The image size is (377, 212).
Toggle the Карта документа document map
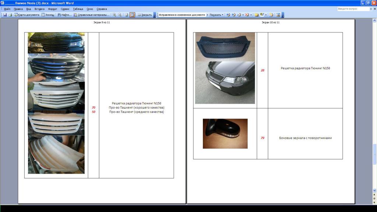[27, 15]
